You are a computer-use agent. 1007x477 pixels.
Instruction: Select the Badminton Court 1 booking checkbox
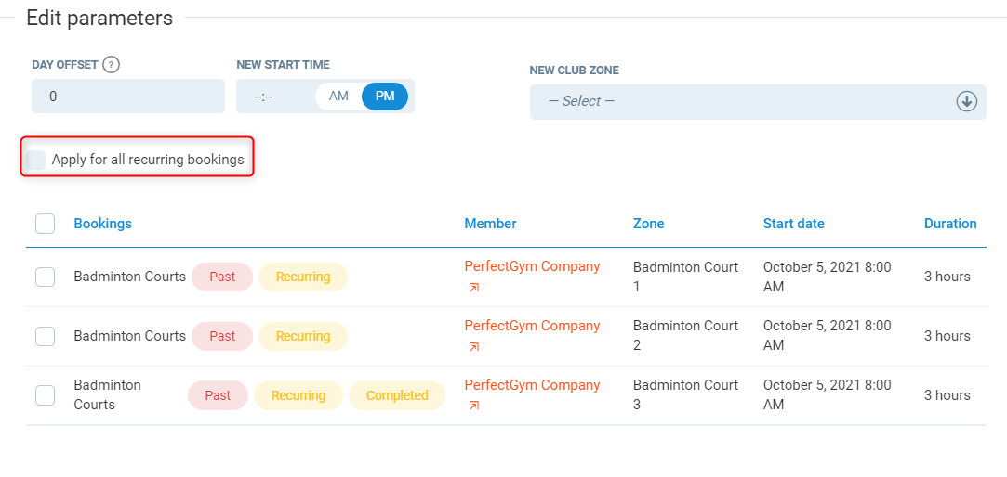coord(45,277)
